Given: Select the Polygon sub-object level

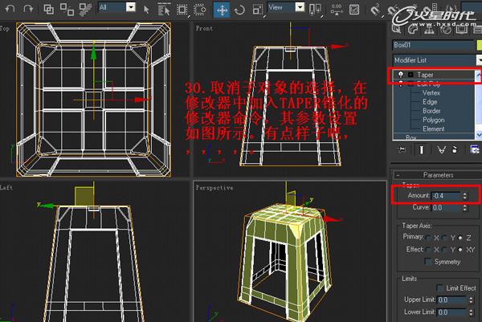Looking at the screenshot, I should (434, 120).
